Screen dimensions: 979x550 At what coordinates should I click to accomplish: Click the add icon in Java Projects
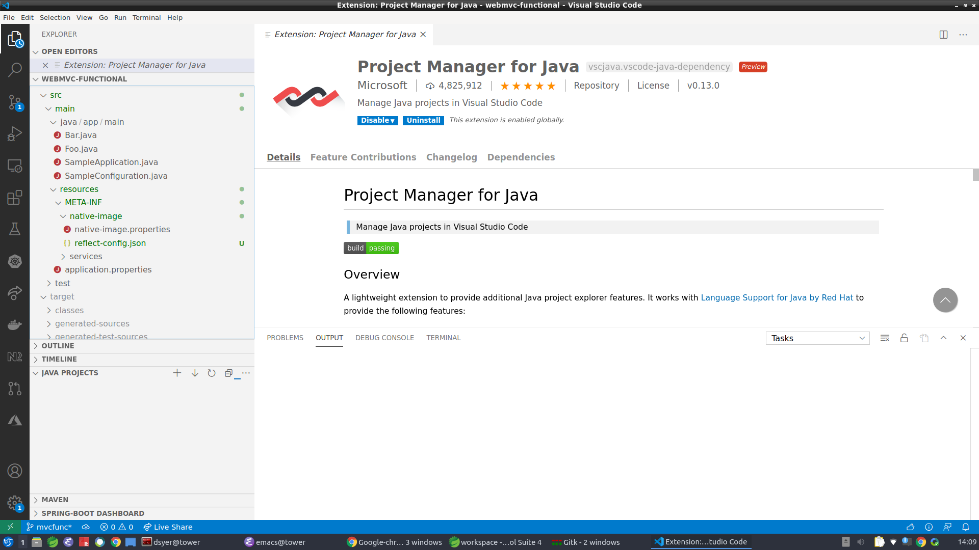[177, 373]
